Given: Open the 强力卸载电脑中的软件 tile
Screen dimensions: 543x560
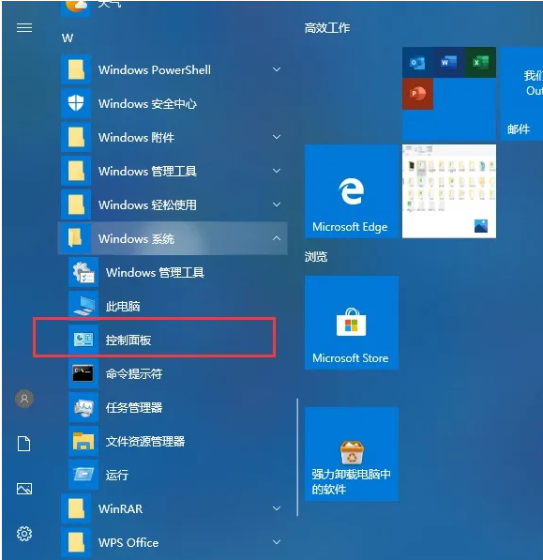Looking at the screenshot, I should coord(352,454).
